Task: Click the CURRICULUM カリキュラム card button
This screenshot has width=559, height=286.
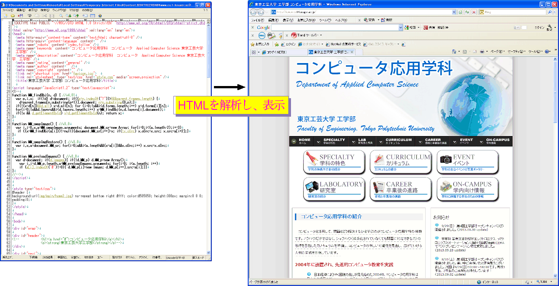Action: pos(401,162)
